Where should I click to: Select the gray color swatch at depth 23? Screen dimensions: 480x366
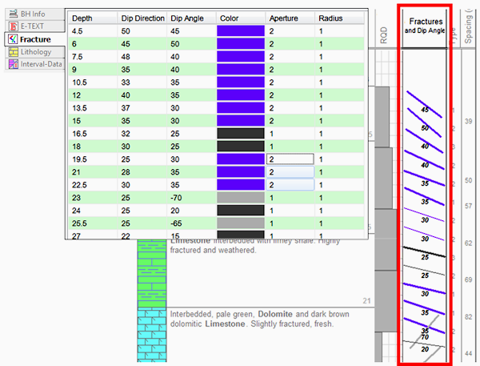[240, 197]
